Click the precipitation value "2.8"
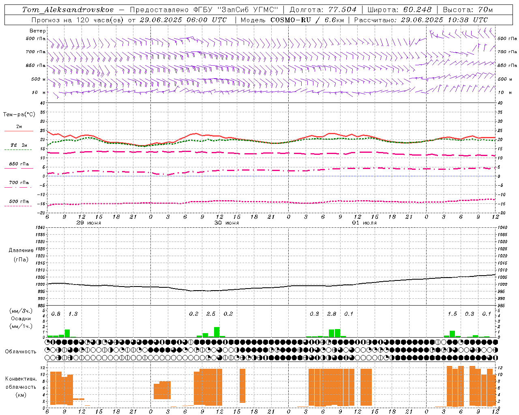 coord(332,314)
